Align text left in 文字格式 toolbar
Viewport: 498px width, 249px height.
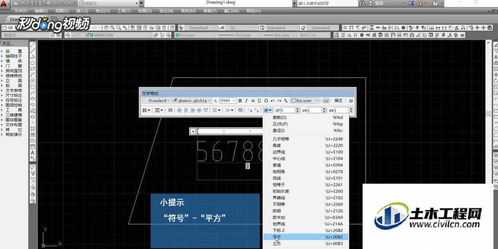click(179, 110)
